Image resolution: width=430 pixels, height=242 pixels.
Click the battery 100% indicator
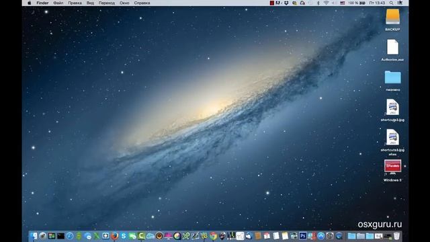[357, 3]
